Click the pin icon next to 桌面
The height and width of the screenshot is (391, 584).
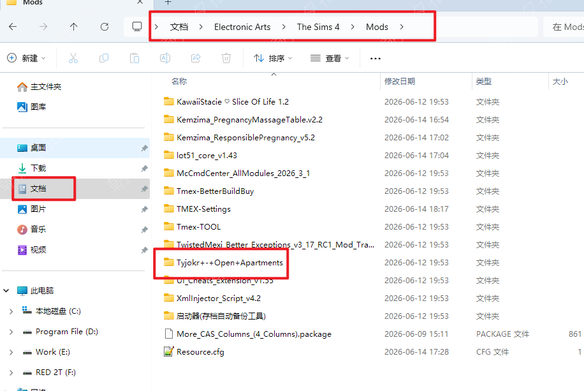point(144,149)
